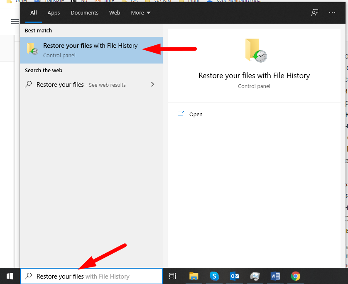348x284 pixels.
Task: Open the monitor-with-chart app on the taskbar
Action: pos(255,276)
